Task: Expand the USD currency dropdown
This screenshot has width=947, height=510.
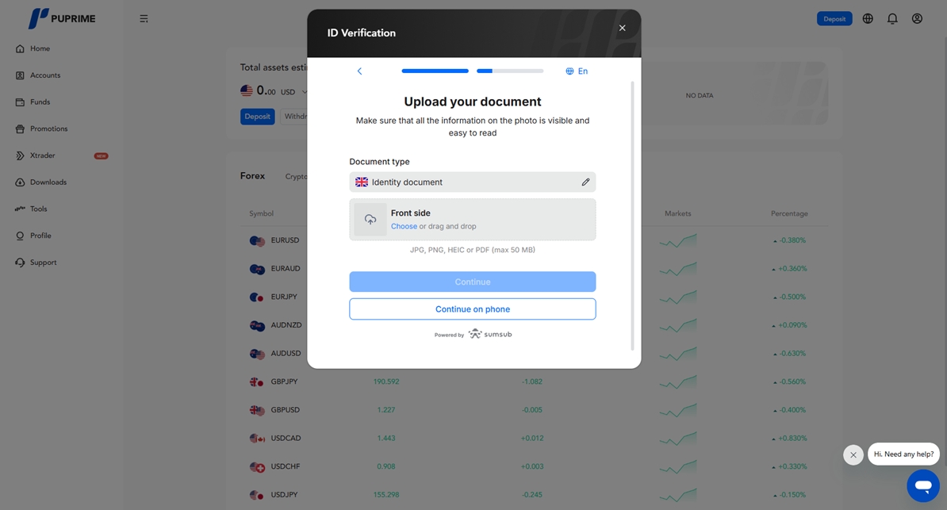Action: [305, 92]
